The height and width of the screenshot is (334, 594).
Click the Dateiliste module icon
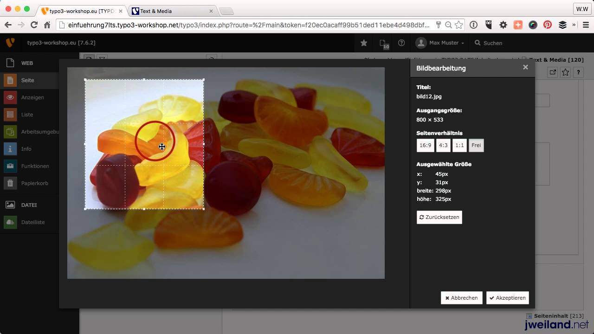click(x=10, y=222)
